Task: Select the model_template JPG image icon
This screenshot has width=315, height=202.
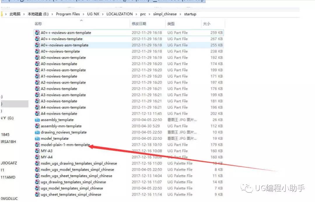Action: [x=37, y=139]
